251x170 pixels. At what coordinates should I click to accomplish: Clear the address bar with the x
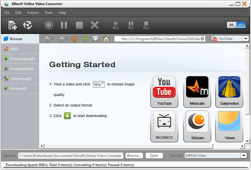[x=203, y=39]
